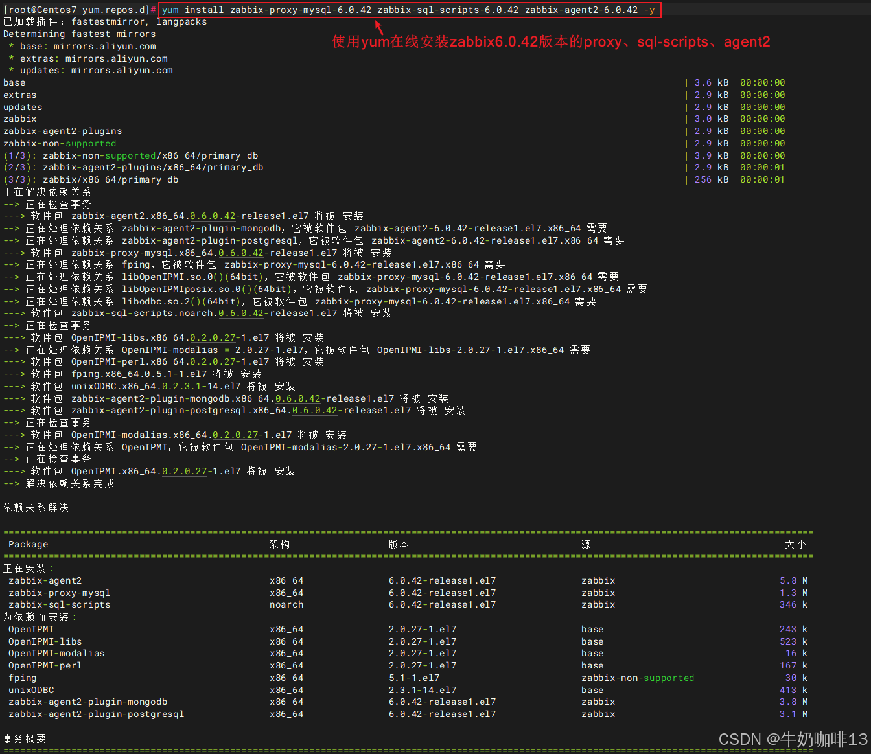The image size is (871, 754).
Task: Click the shell prompt [root@Centos7 yum.repos.d]#
Action: click(80, 10)
